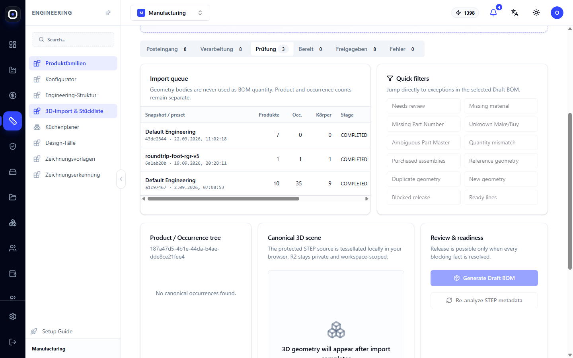573x358 pixels.
Task: Switch to the Freigegeben tab
Action: (356, 49)
